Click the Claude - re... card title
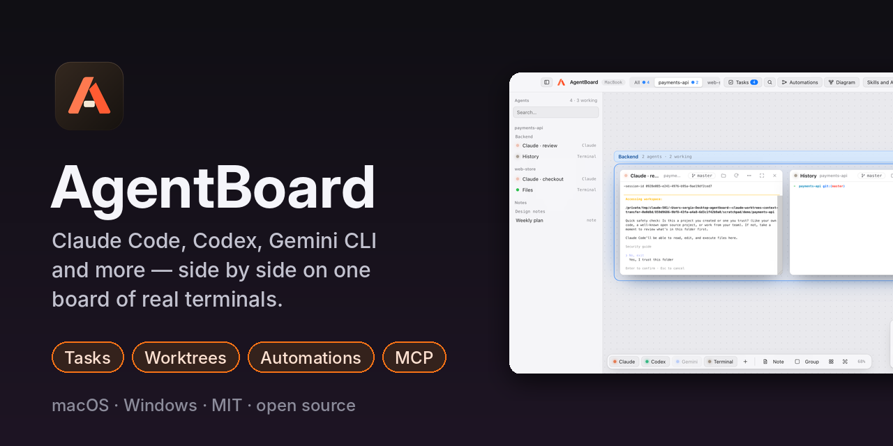The width and height of the screenshot is (893, 446). [x=645, y=176]
